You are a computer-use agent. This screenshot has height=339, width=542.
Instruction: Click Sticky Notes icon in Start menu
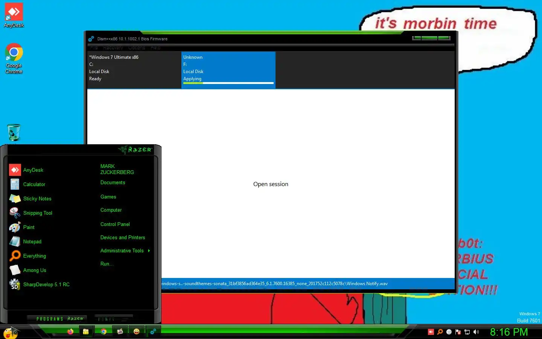click(15, 199)
